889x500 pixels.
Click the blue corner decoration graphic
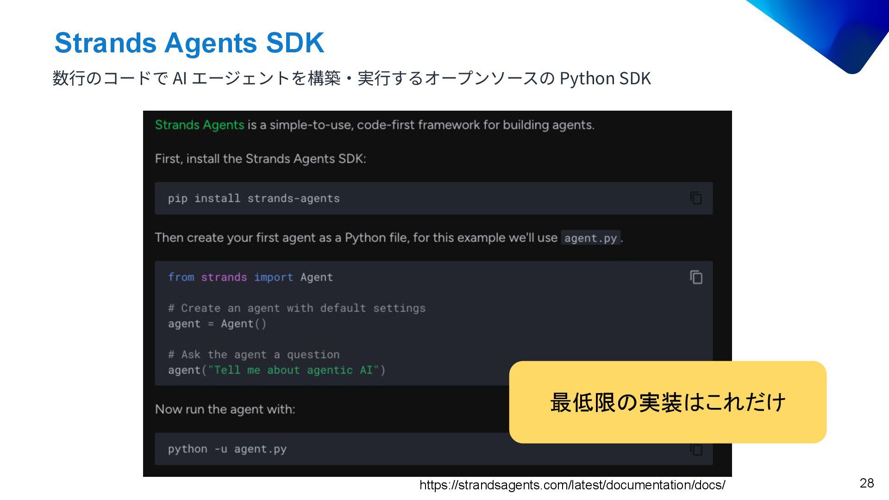coord(829,32)
